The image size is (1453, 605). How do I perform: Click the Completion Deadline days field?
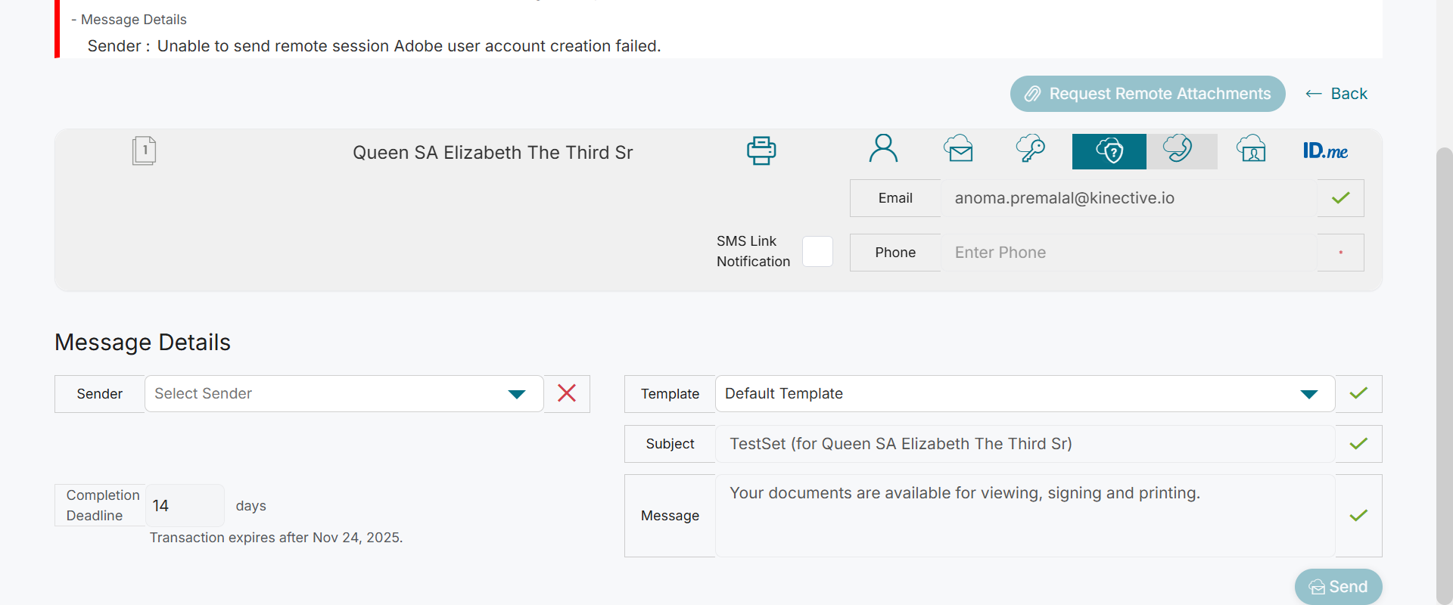pyautogui.click(x=184, y=505)
